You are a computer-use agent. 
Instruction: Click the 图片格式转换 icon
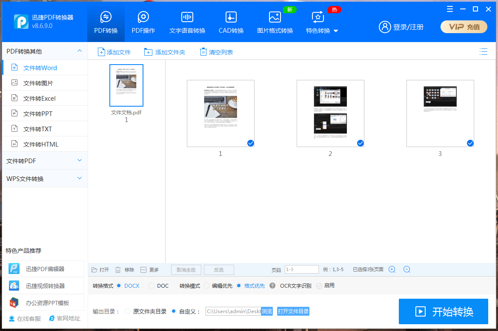pos(275,17)
